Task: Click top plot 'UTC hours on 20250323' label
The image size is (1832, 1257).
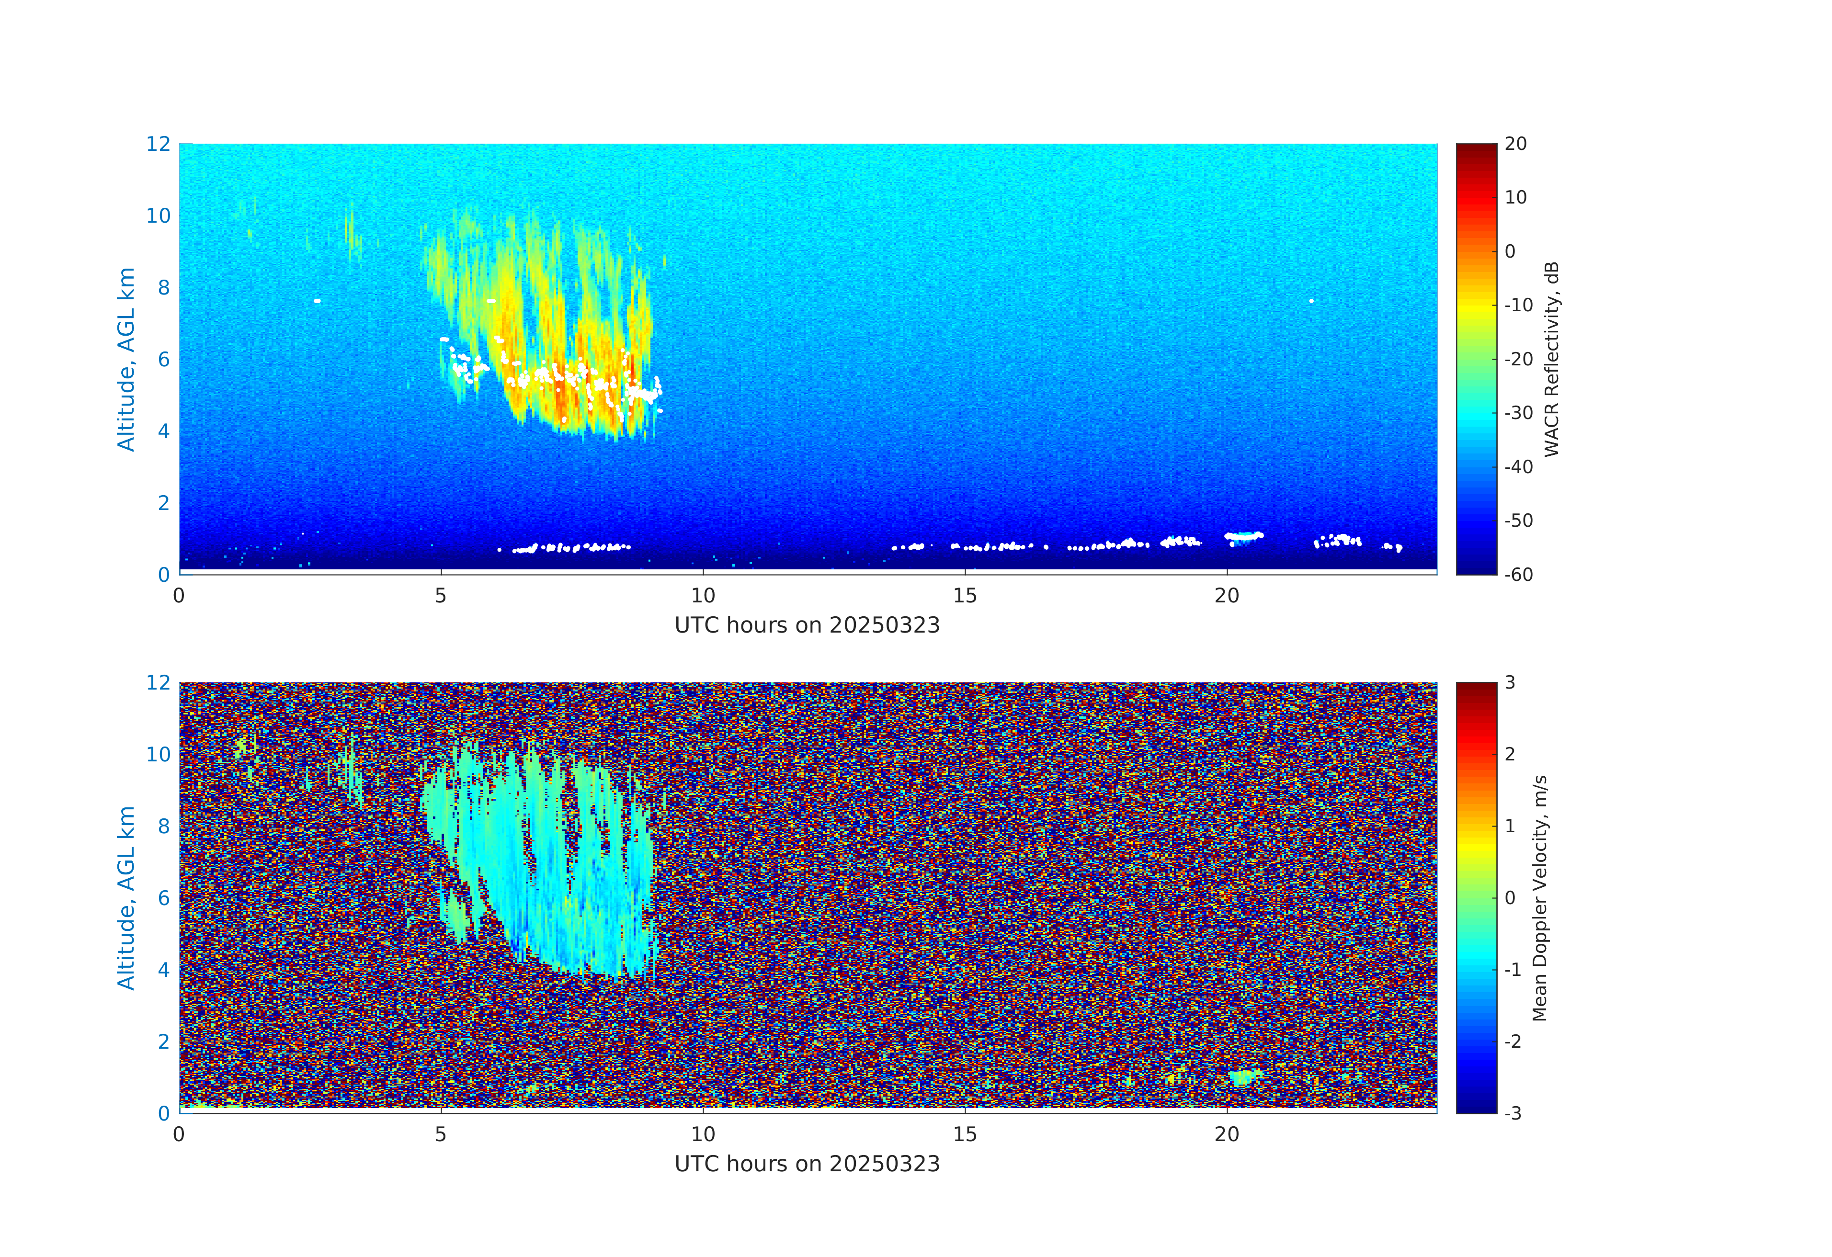Action: point(807,626)
